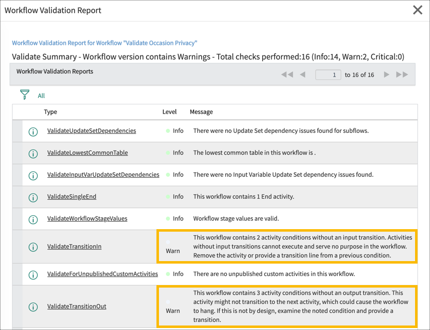Go to the previous page of reports

pos(303,74)
